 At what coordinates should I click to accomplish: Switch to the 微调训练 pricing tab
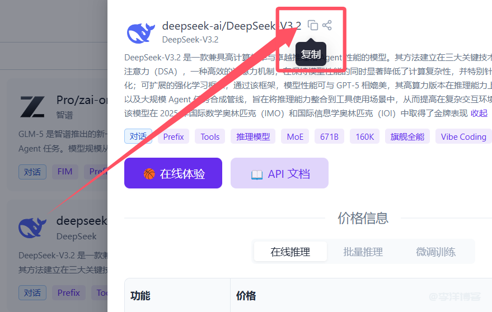point(436,252)
